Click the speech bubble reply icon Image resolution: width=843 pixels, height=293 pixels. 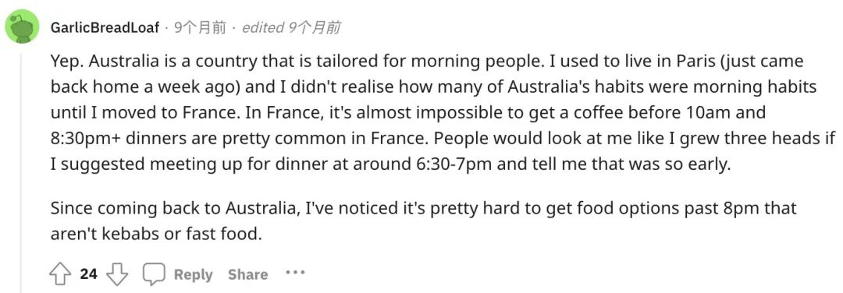point(153,275)
